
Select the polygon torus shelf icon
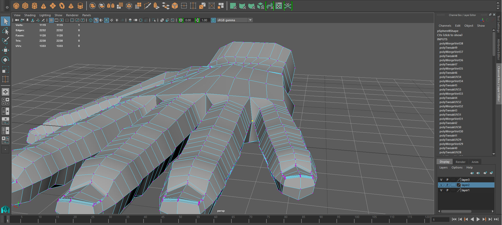click(62, 5)
